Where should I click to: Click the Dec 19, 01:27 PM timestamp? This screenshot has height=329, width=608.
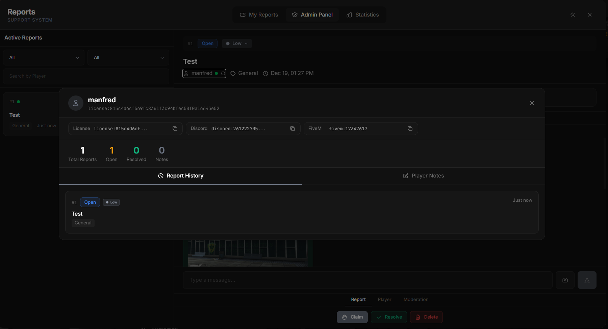288,73
